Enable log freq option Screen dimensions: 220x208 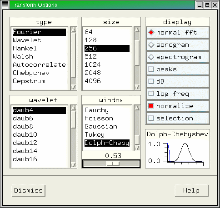pos(178,94)
